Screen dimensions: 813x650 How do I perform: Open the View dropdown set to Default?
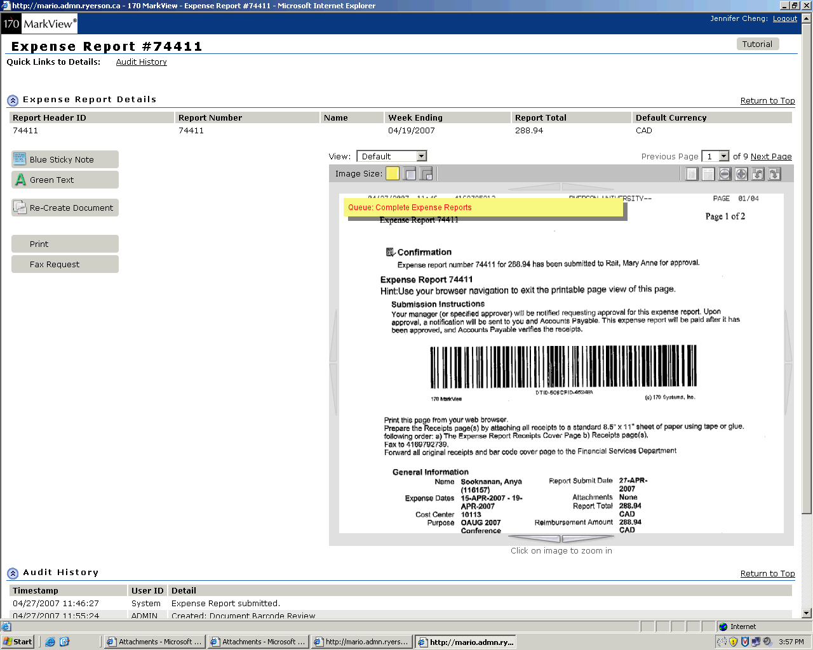coord(391,156)
